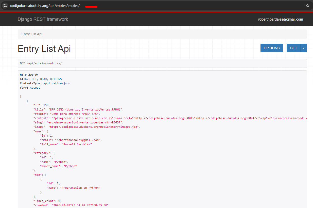
Task: Focus the browser address bar URL
Action: coord(45,6)
